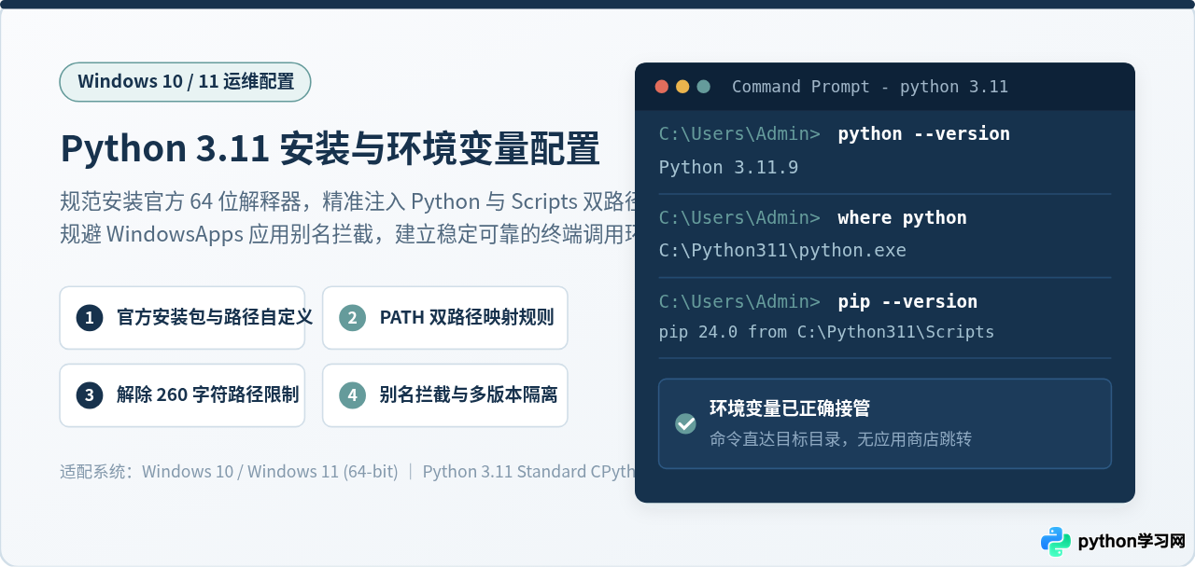Click the 命令直达目标目录，无应用商店跳转 caption
This screenshot has width=1195, height=567.
click(840, 438)
